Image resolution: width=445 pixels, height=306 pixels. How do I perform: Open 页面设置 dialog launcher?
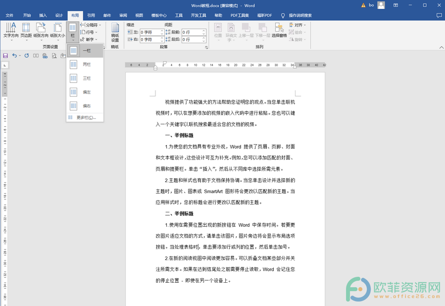pyautogui.click(x=103, y=47)
